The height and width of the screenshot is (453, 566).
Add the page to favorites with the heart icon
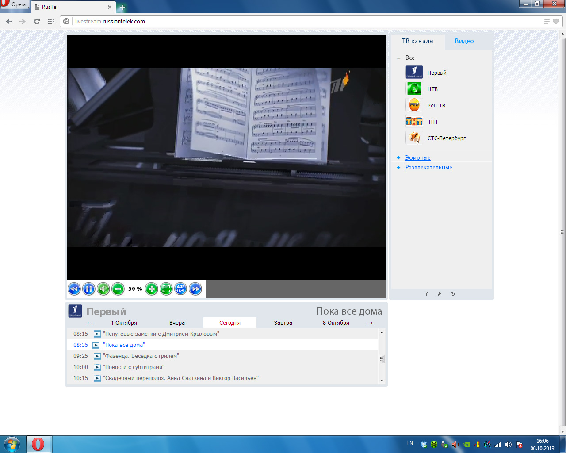coord(556,21)
